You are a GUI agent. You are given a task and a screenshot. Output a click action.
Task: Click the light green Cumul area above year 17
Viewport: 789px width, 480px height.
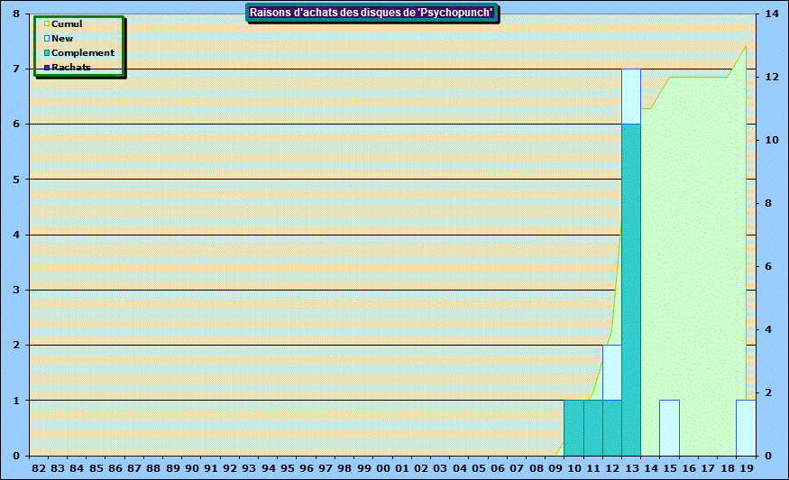tap(708, 271)
